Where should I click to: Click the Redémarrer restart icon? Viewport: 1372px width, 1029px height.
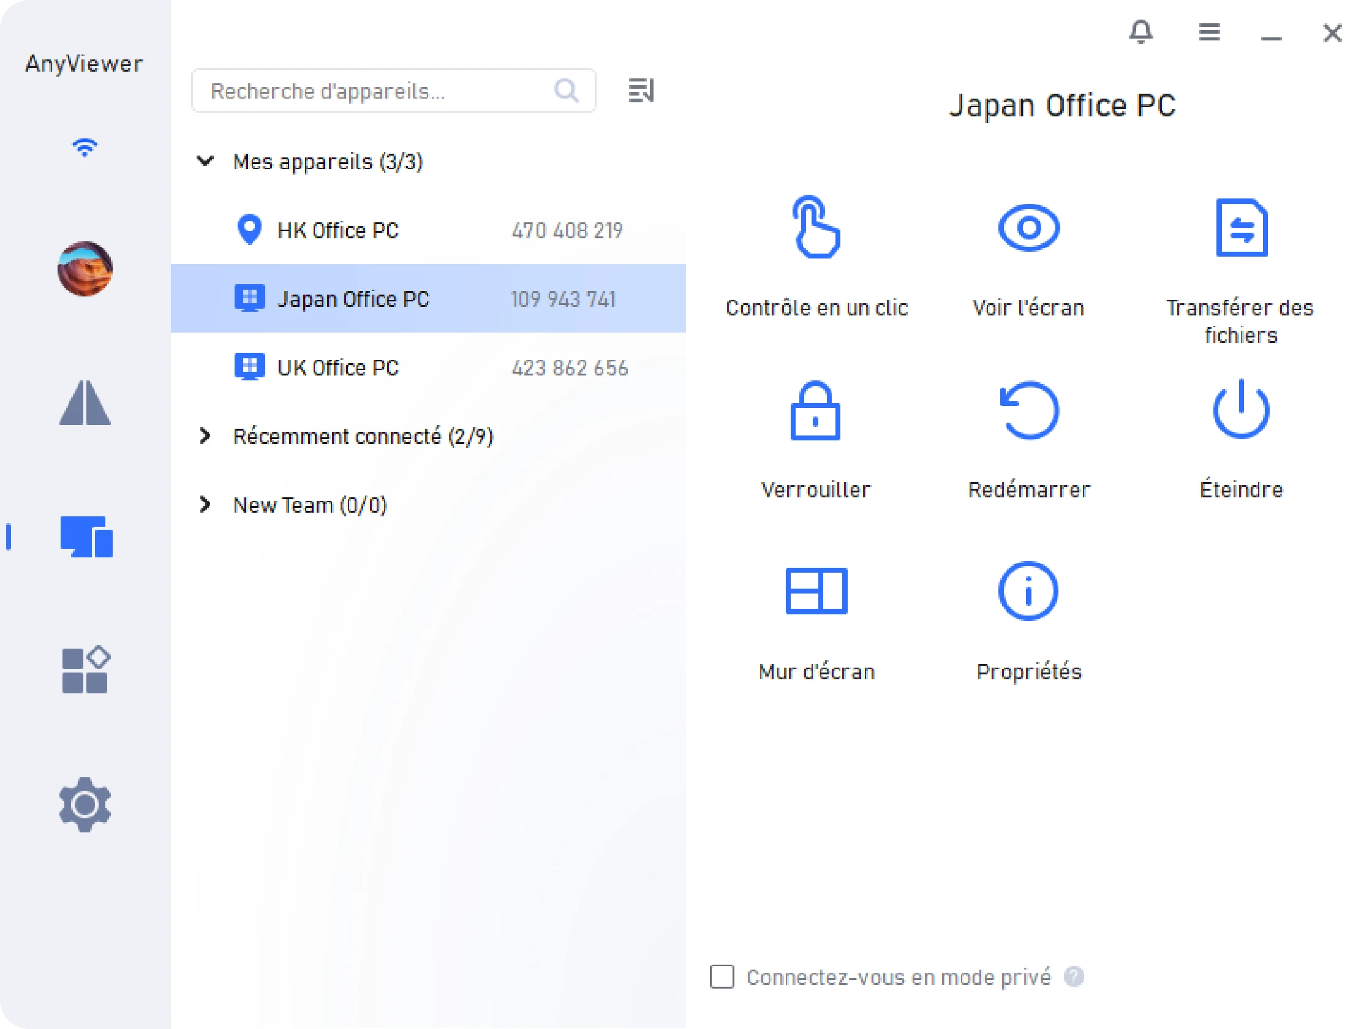[x=1029, y=410]
